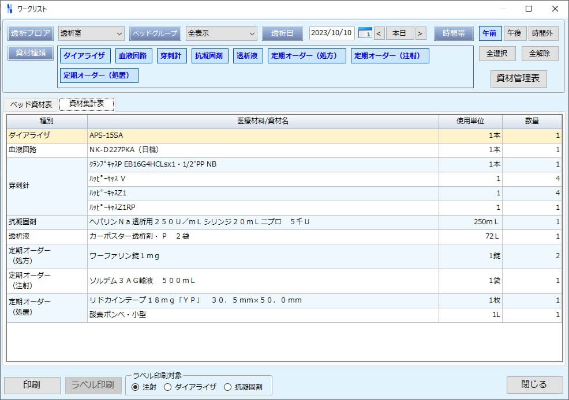The width and height of the screenshot is (569, 400).
Task: Select the 資材集計表 tab
Action: (87, 104)
